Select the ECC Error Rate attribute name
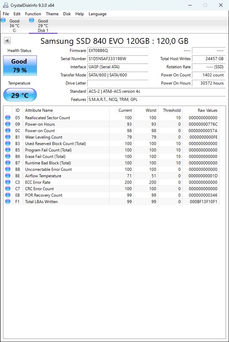The width and height of the screenshot is (229, 342). [38, 182]
